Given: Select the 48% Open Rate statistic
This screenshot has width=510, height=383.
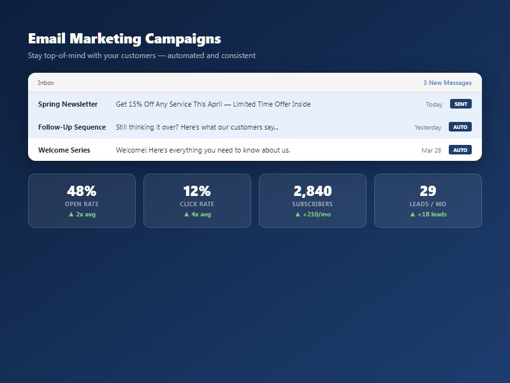Looking at the screenshot, I should coord(82,190).
